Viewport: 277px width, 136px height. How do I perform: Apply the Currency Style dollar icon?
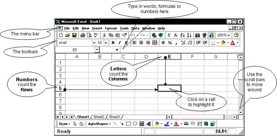coord(163,42)
